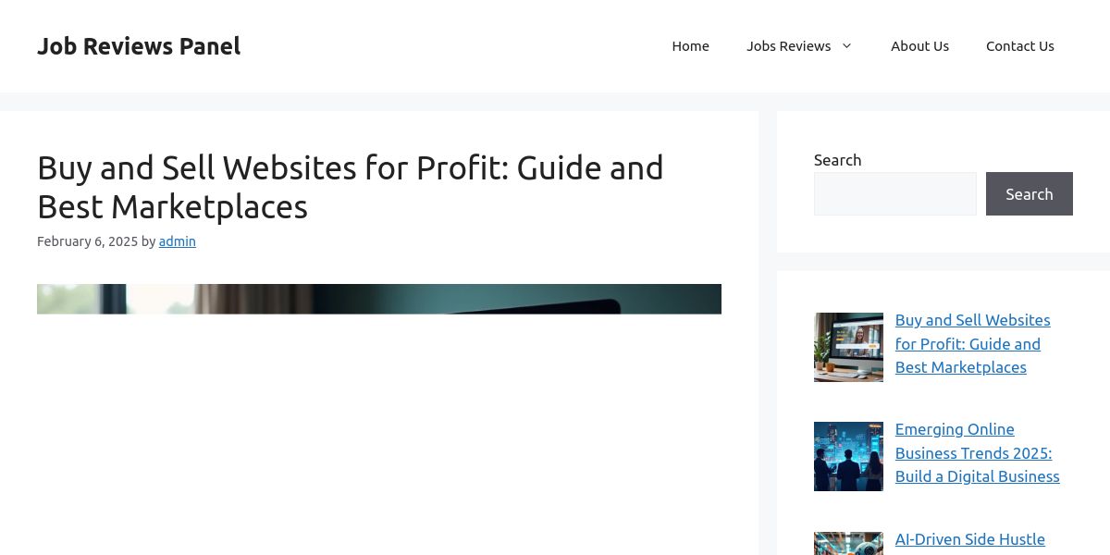Open the computer monitor post thumbnail
1110x555 pixels.
click(x=848, y=347)
